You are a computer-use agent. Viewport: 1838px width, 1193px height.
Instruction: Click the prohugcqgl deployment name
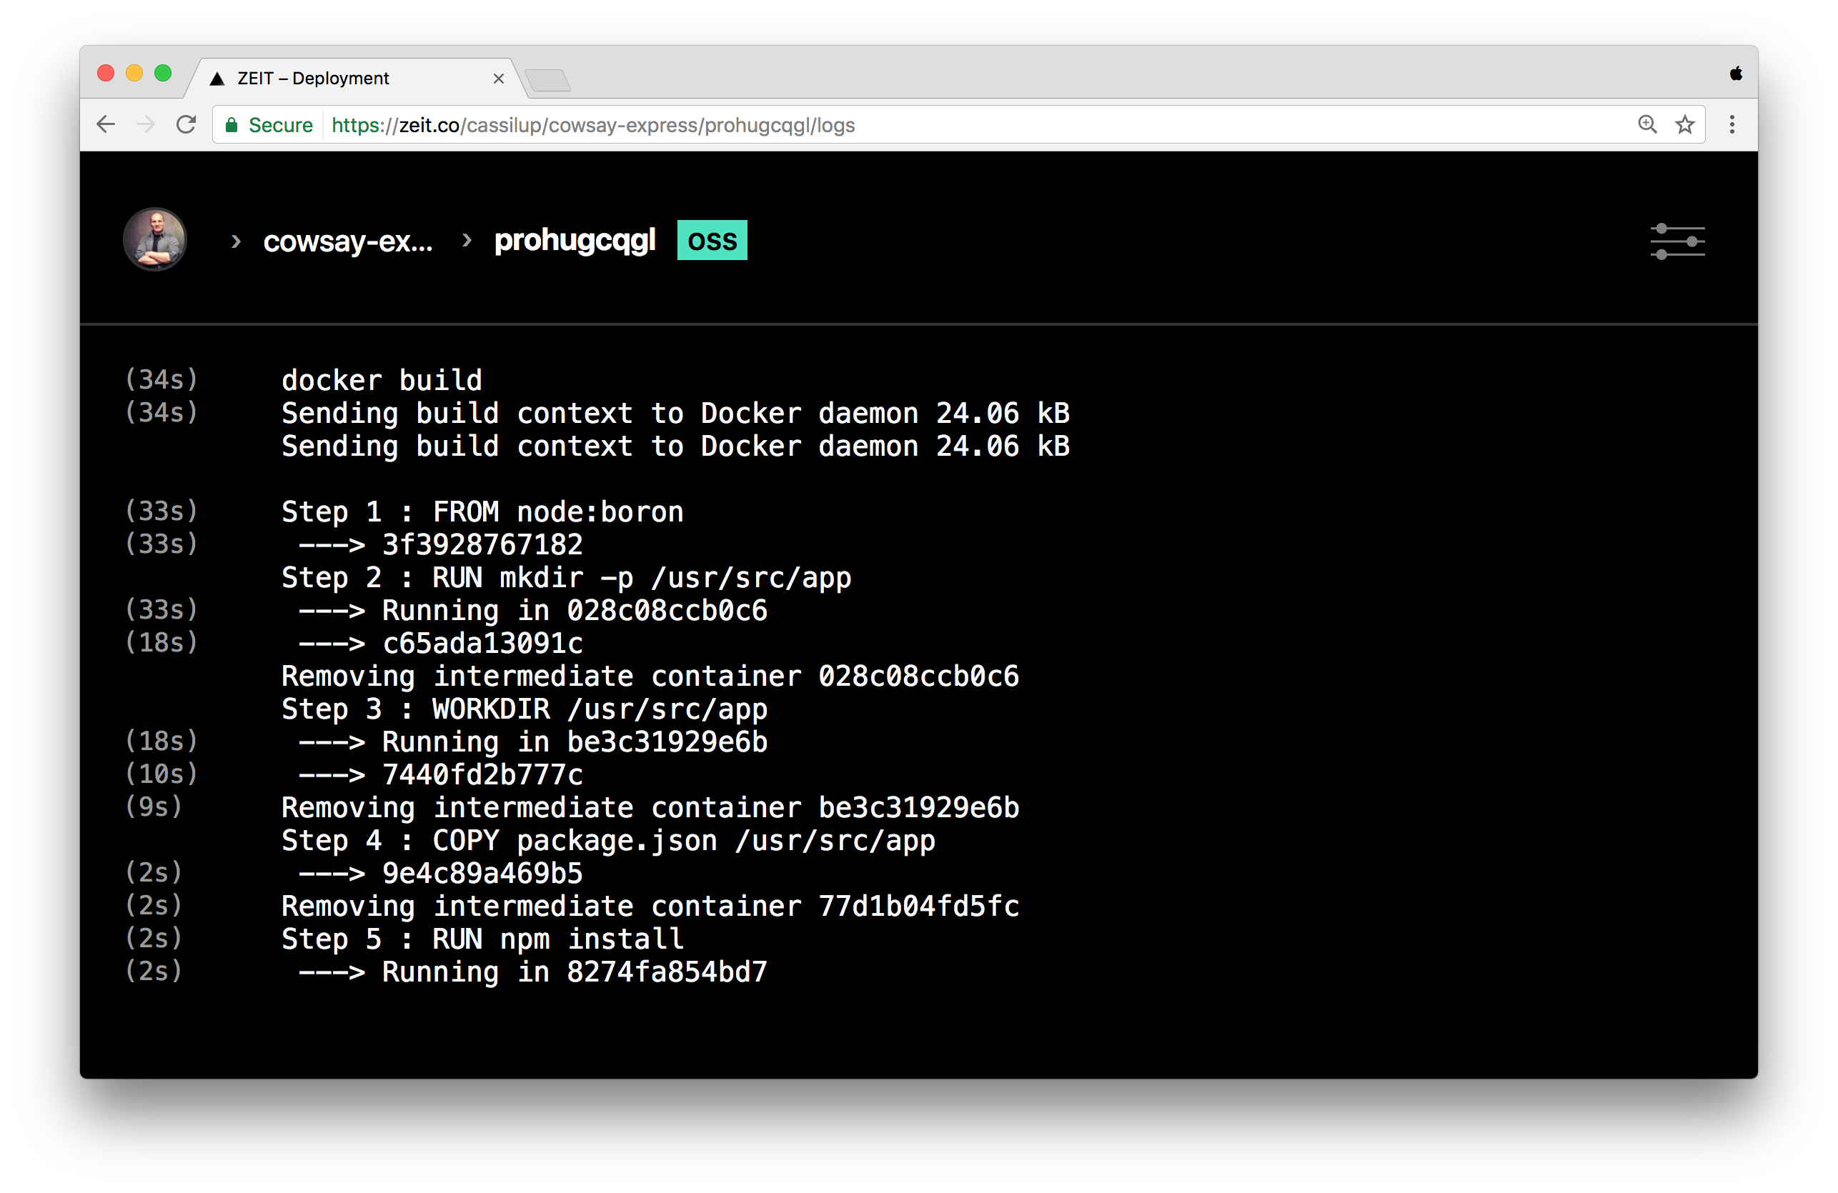[x=575, y=240]
